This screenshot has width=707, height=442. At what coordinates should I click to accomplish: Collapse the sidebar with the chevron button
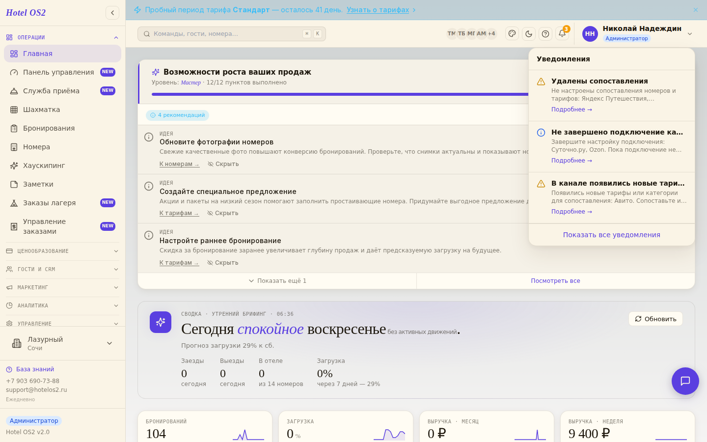112,13
